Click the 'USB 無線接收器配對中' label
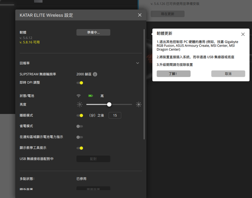 36,159
